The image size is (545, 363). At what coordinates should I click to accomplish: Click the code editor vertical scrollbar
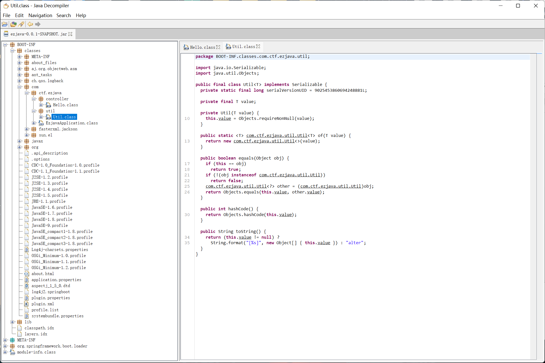533,206
